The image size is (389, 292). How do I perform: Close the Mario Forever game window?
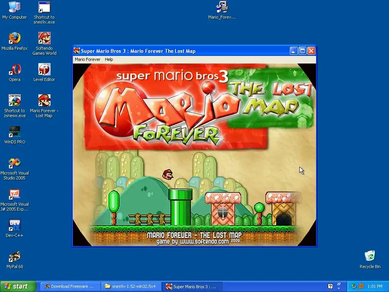pos(311,51)
